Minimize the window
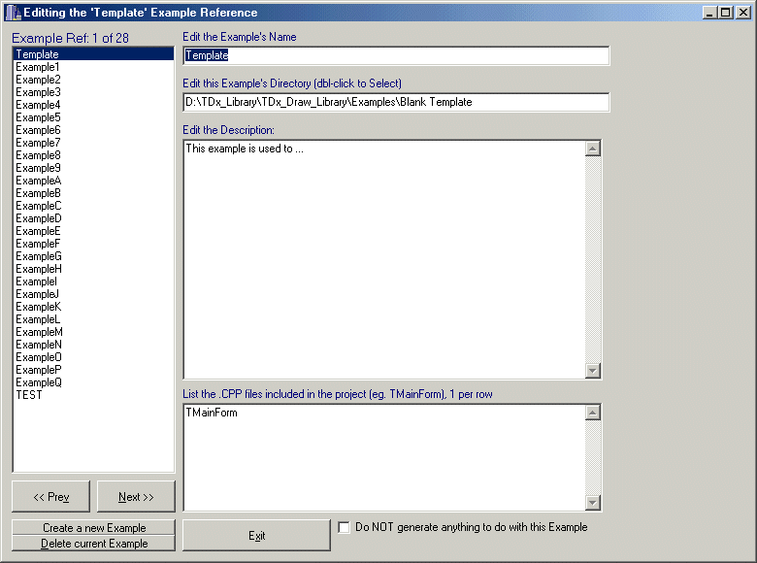Image resolution: width=757 pixels, height=563 pixels. [x=709, y=13]
